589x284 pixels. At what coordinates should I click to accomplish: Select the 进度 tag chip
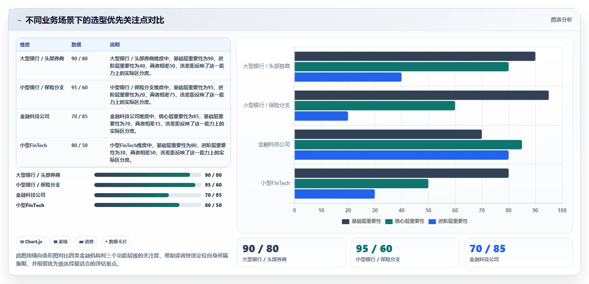[x=86, y=242]
